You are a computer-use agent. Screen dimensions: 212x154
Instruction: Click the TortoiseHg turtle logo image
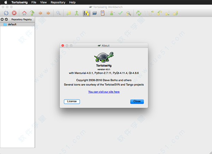coord(104,57)
